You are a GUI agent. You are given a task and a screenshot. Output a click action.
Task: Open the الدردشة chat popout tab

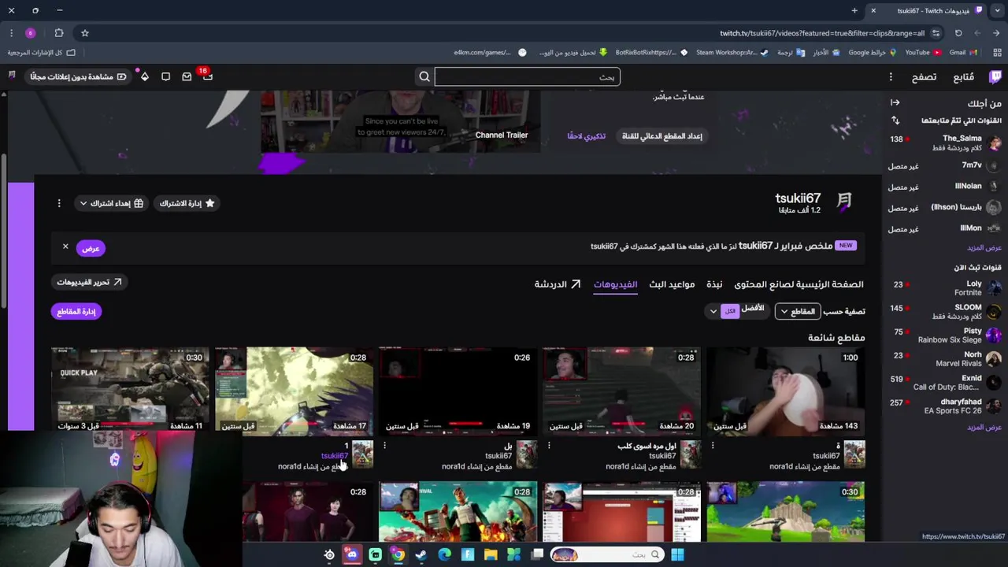(558, 284)
